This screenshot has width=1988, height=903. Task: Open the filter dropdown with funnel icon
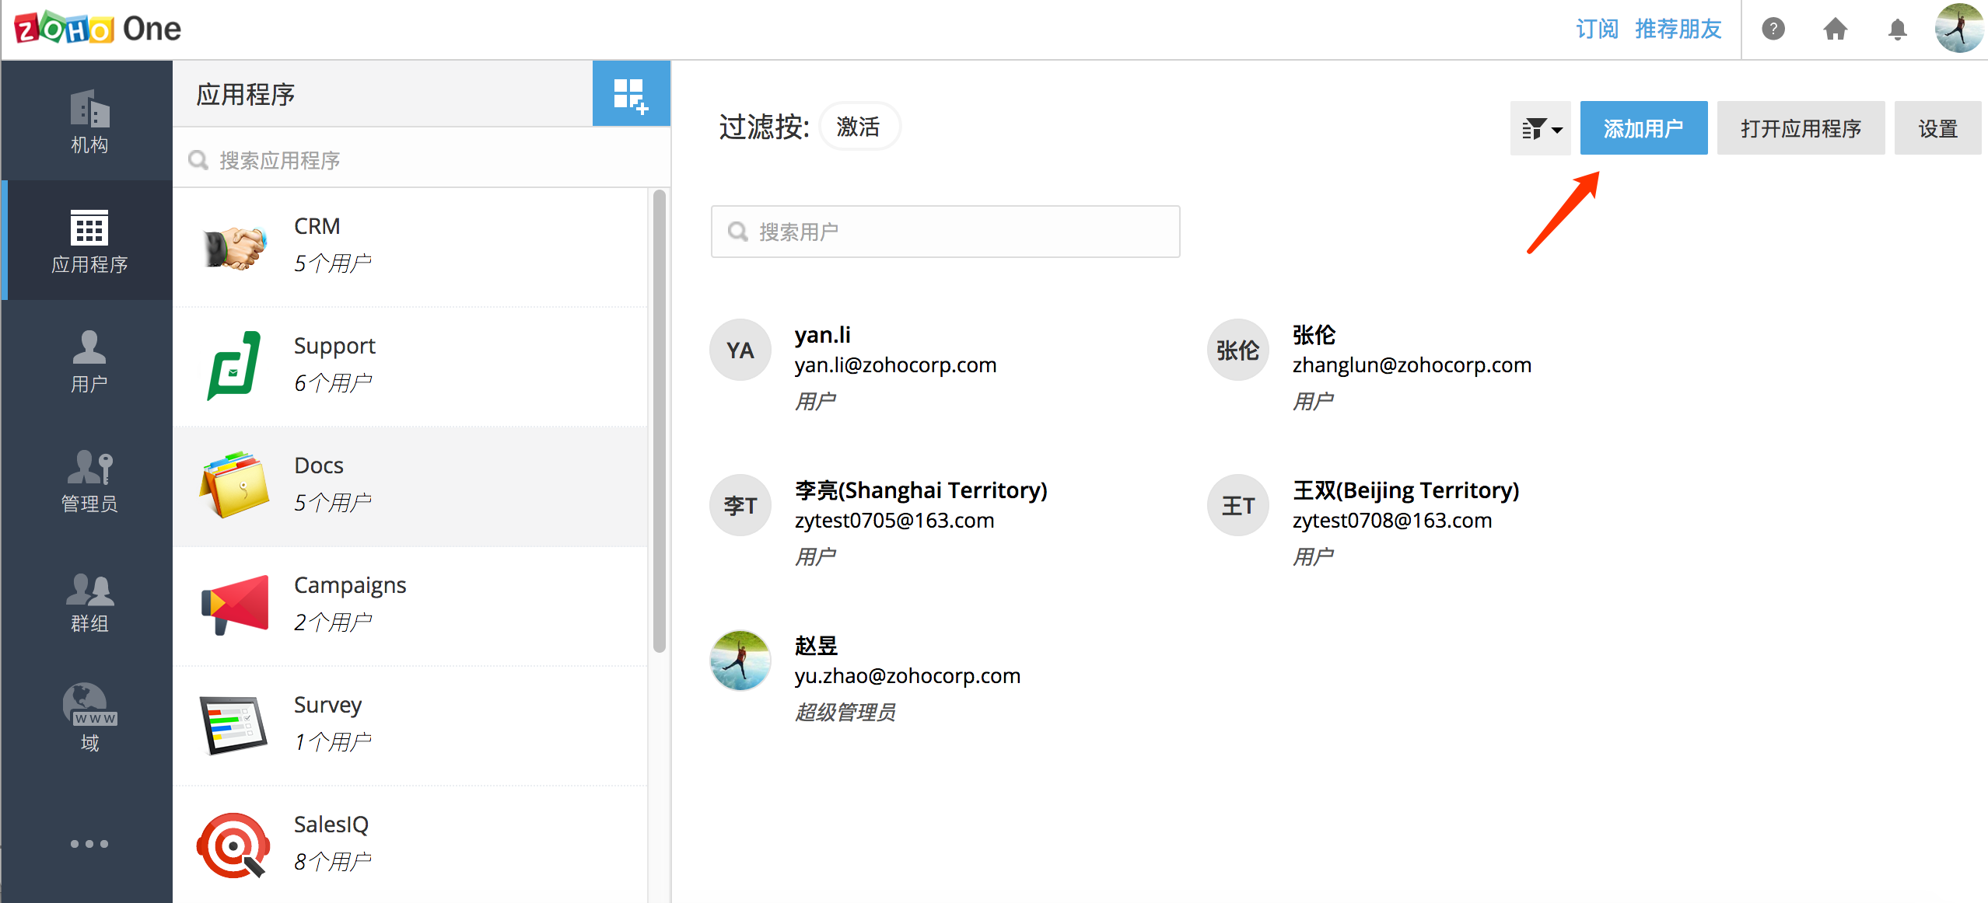tap(1540, 128)
